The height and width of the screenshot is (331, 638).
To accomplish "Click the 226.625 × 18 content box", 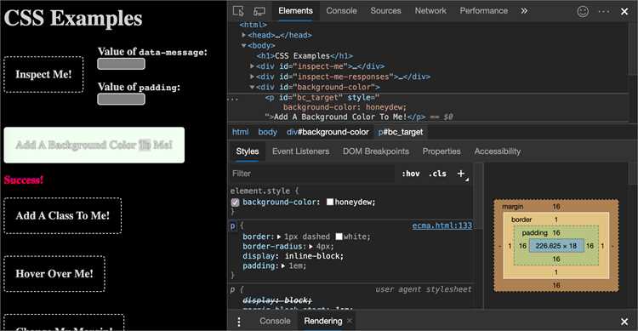I will tap(556, 246).
